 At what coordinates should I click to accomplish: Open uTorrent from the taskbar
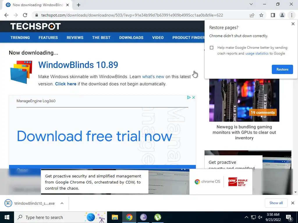157,217
